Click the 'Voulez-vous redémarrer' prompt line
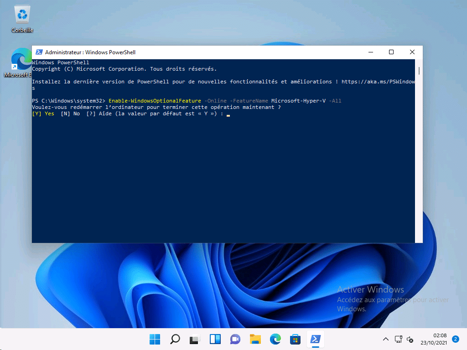This screenshot has height=350, width=467. (x=156, y=107)
